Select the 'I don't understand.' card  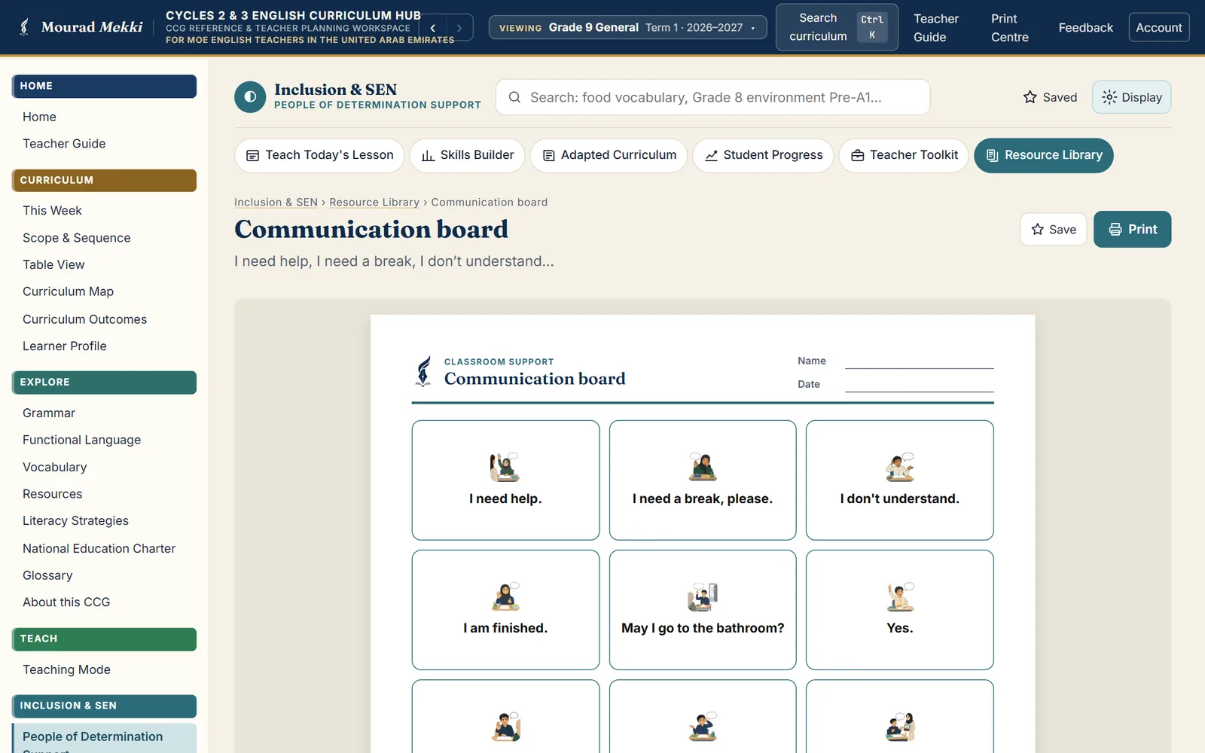(x=900, y=480)
